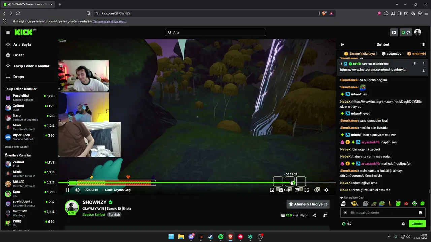This screenshot has height=242, width=431.
Task: Open the Kick shop box icon in header
Action: 394,32
